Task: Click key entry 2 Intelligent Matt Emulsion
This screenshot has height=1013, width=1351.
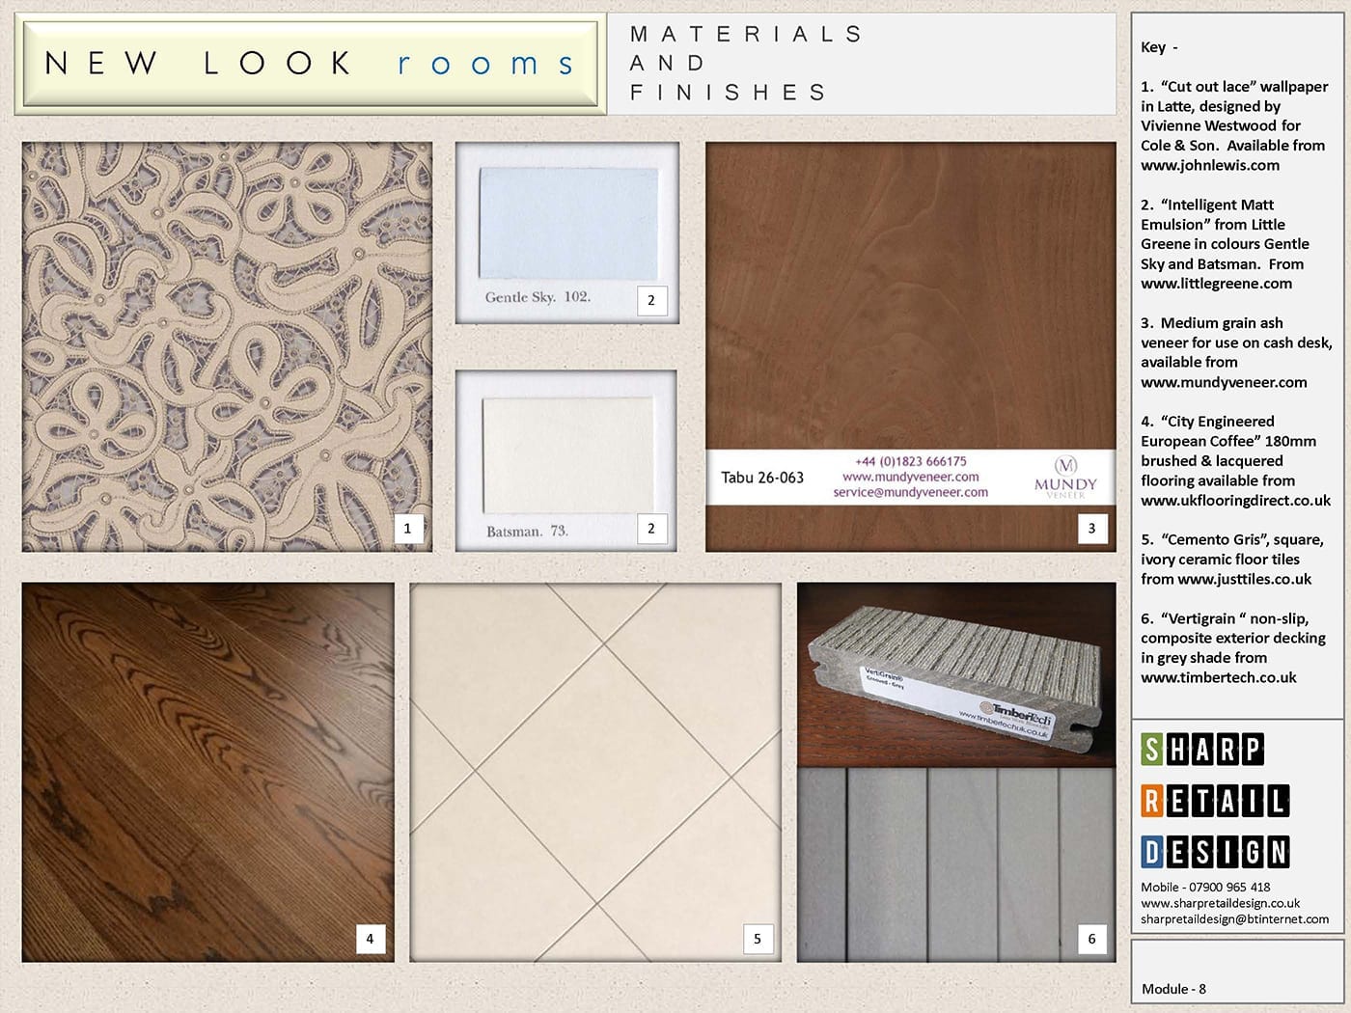Action: [x=1226, y=244]
